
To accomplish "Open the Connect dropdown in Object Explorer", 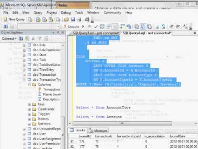I will tap(9, 38).
